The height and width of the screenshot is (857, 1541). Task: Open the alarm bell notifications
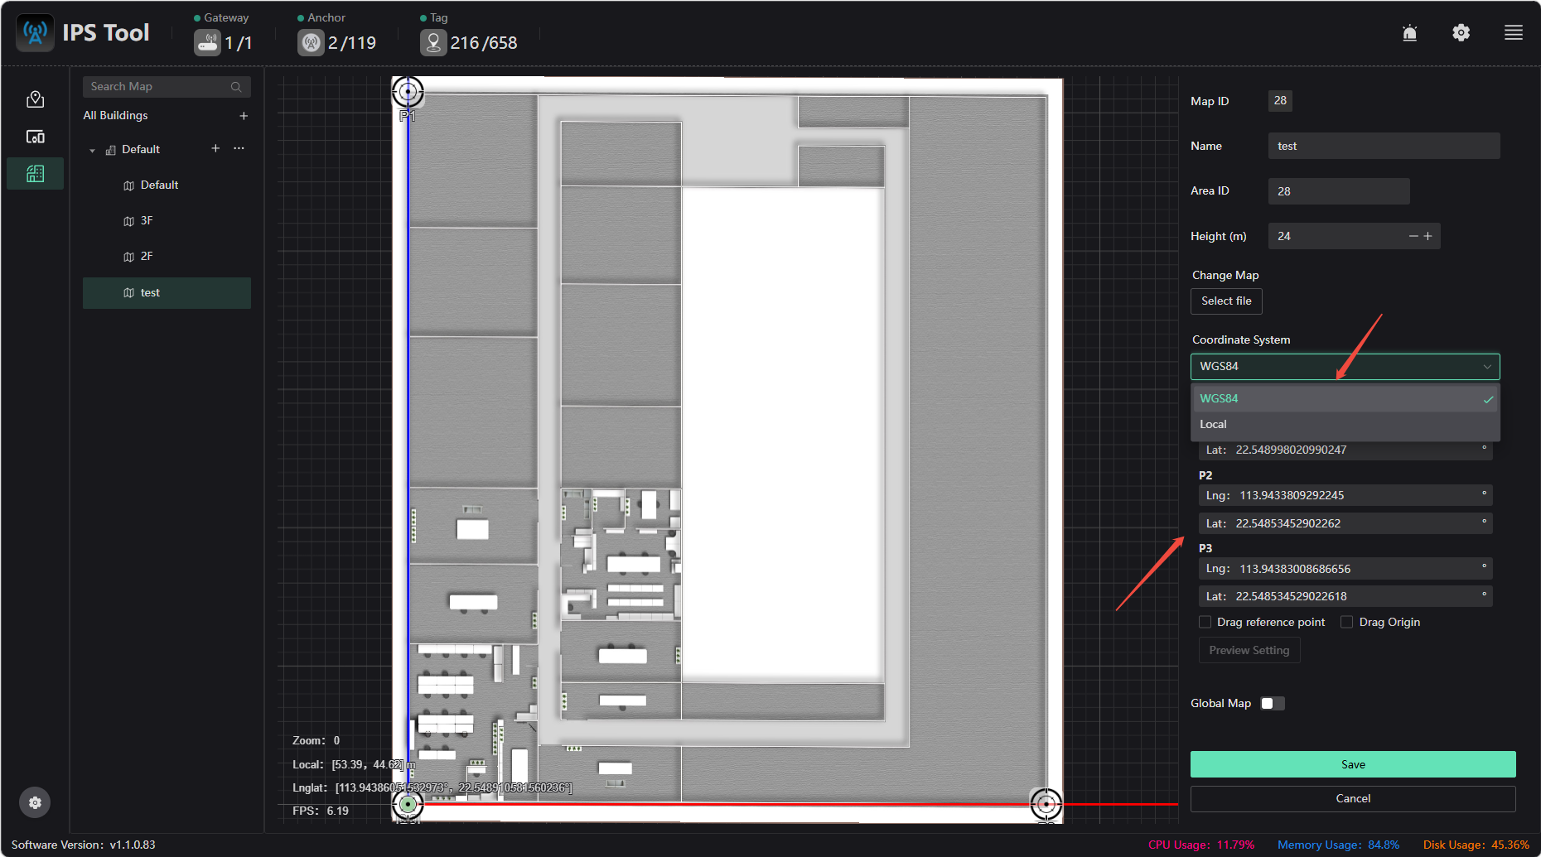pyautogui.click(x=1410, y=33)
